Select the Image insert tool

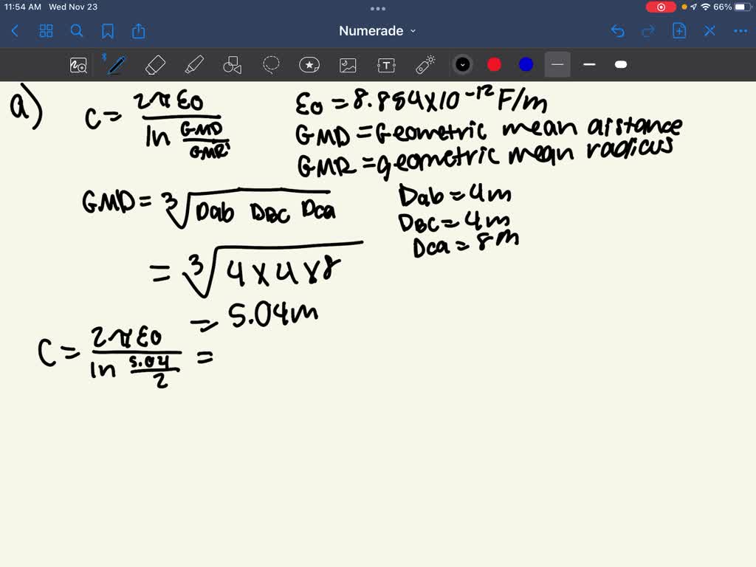348,65
